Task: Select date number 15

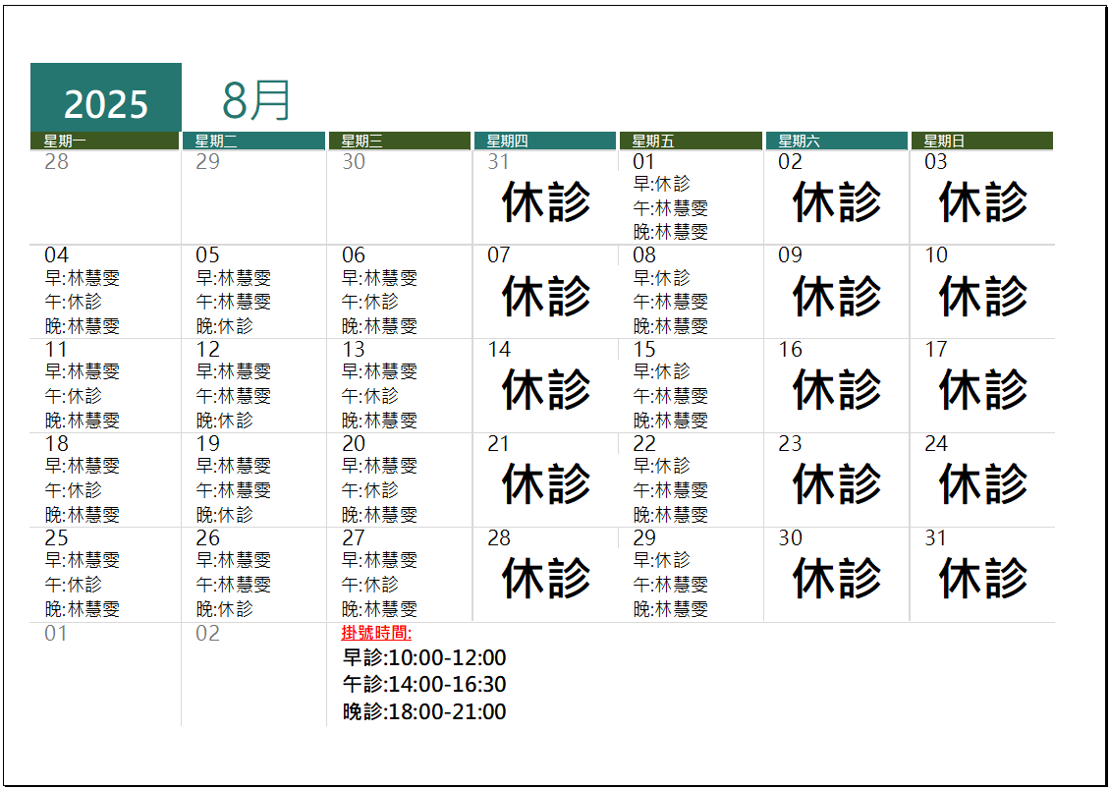Action: (645, 349)
